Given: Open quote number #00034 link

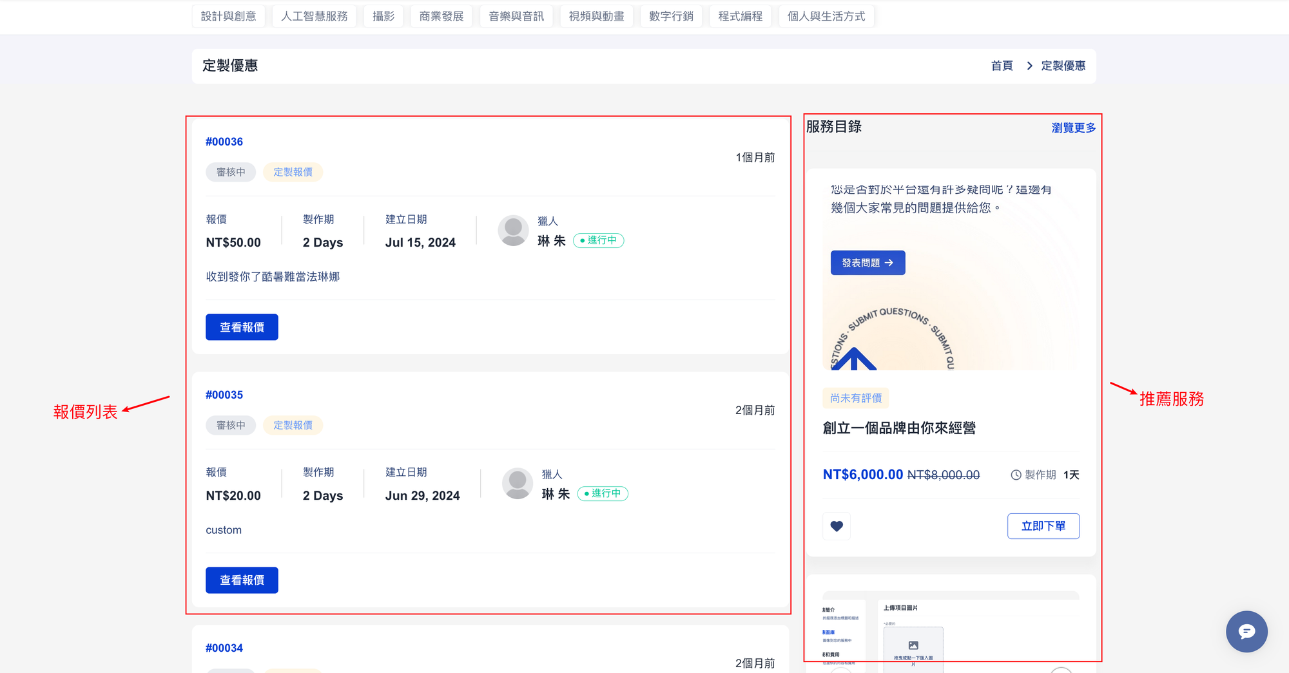Looking at the screenshot, I should coord(224,648).
